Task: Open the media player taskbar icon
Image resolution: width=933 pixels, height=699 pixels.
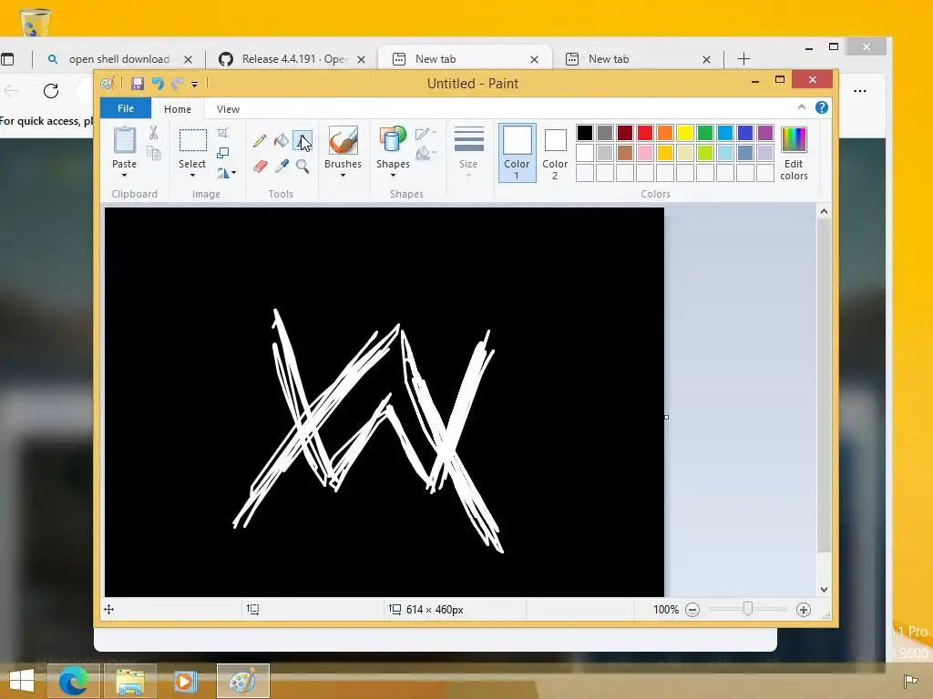Action: pyautogui.click(x=185, y=681)
